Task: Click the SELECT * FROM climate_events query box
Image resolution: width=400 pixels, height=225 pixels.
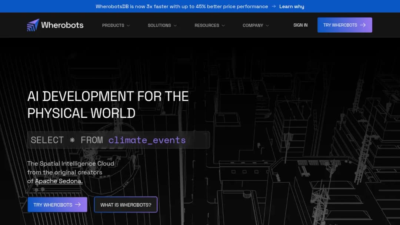Action: click(119, 140)
